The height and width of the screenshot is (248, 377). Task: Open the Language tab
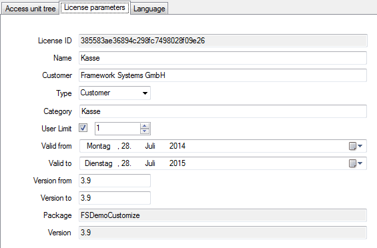coord(149,9)
